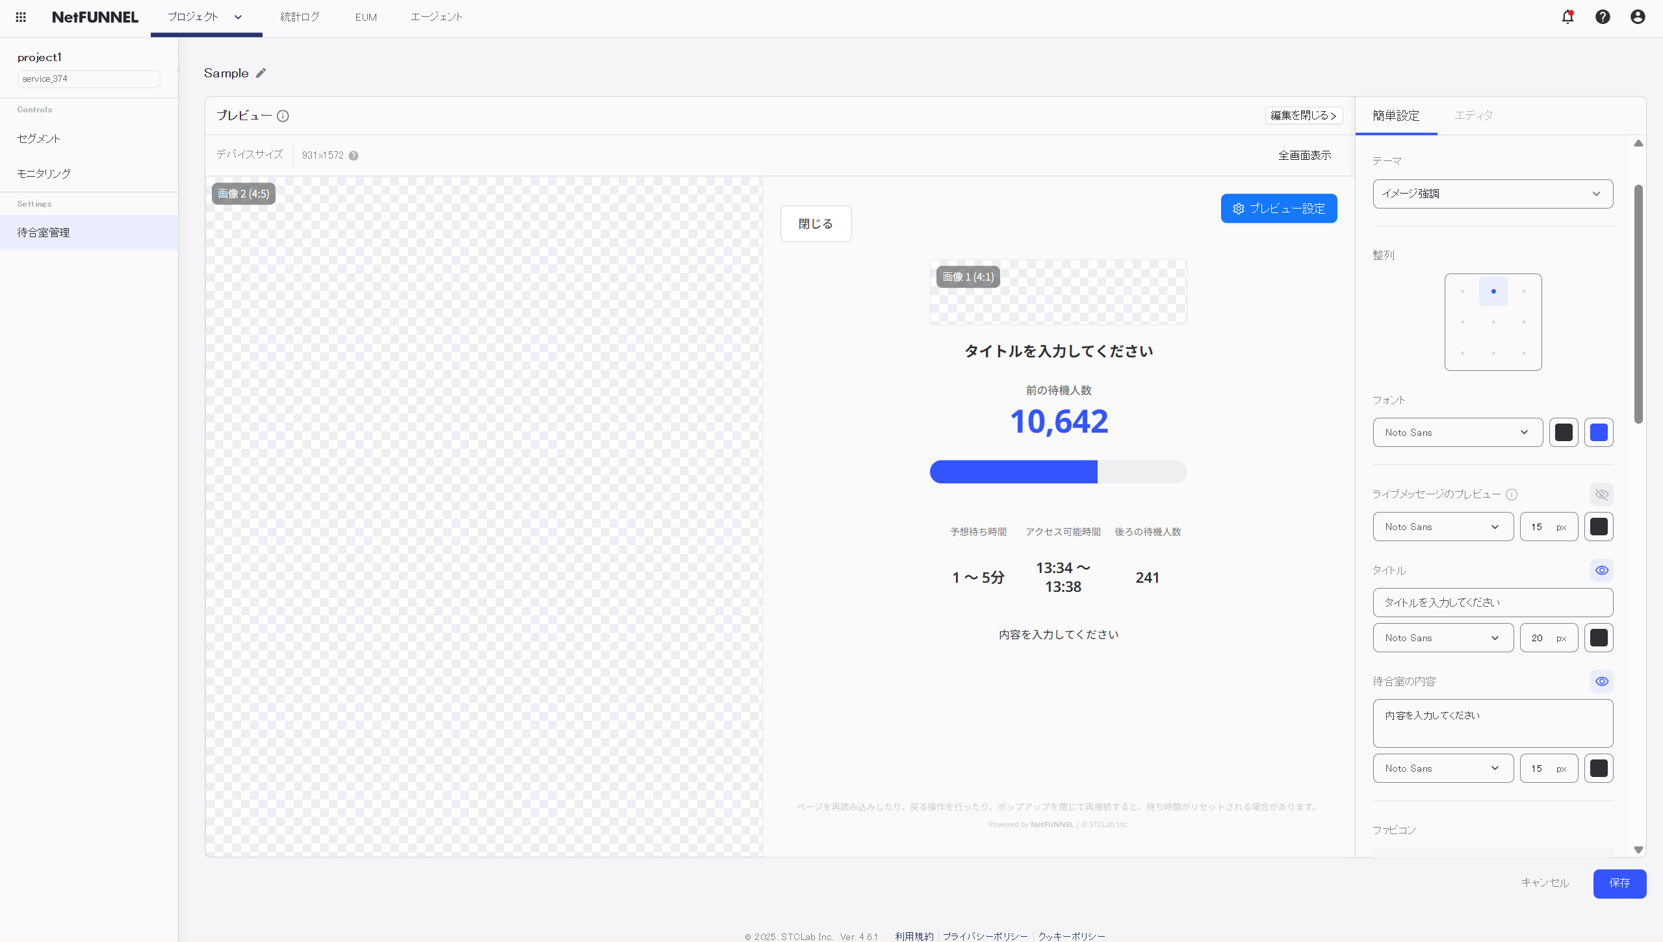1663x942 pixels.
Task: Open the apps grid launcher icon
Action: tap(21, 17)
